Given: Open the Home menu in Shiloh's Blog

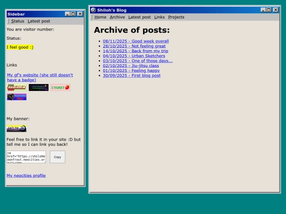Looking at the screenshot, I should (x=100, y=17).
